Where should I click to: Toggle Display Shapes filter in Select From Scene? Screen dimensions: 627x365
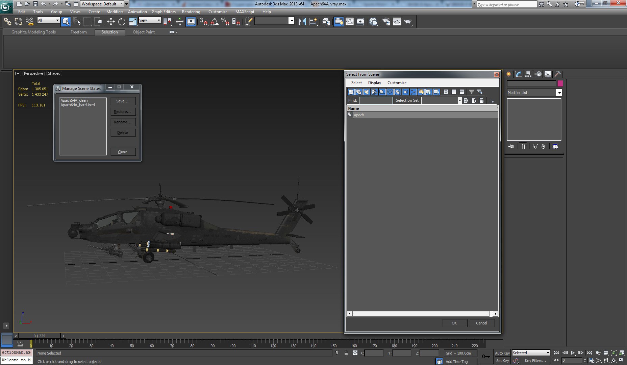(x=359, y=92)
